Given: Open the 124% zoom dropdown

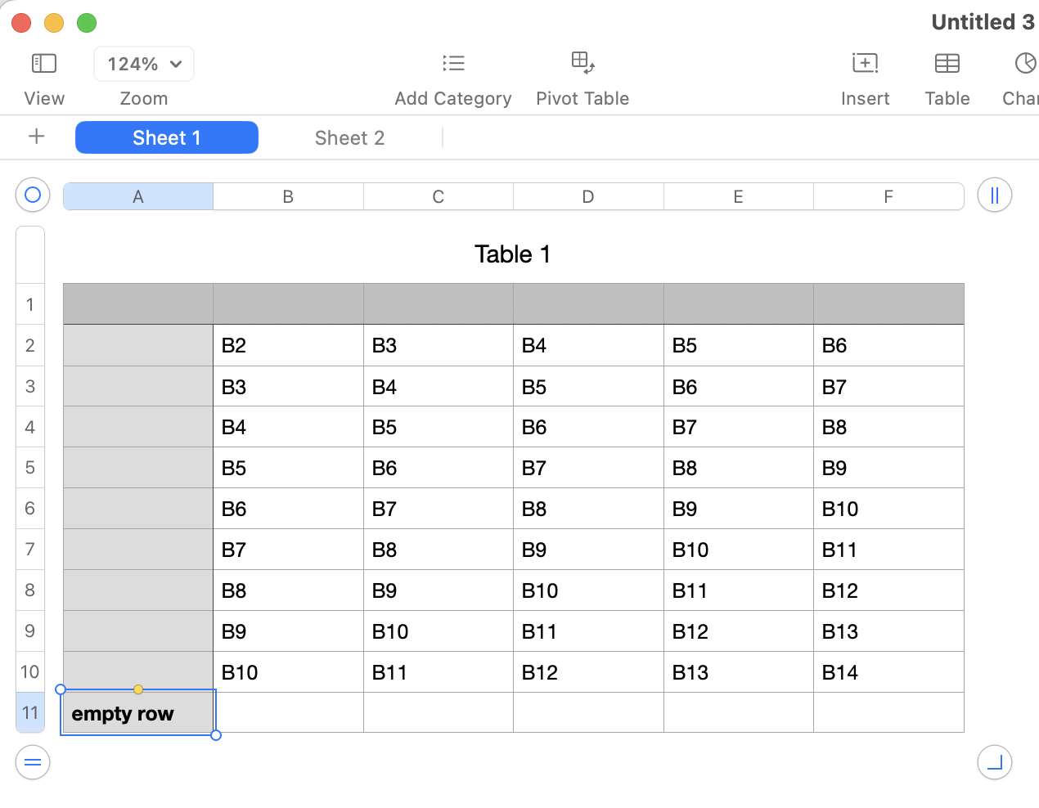Looking at the screenshot, I should click(x=144, y=64).
